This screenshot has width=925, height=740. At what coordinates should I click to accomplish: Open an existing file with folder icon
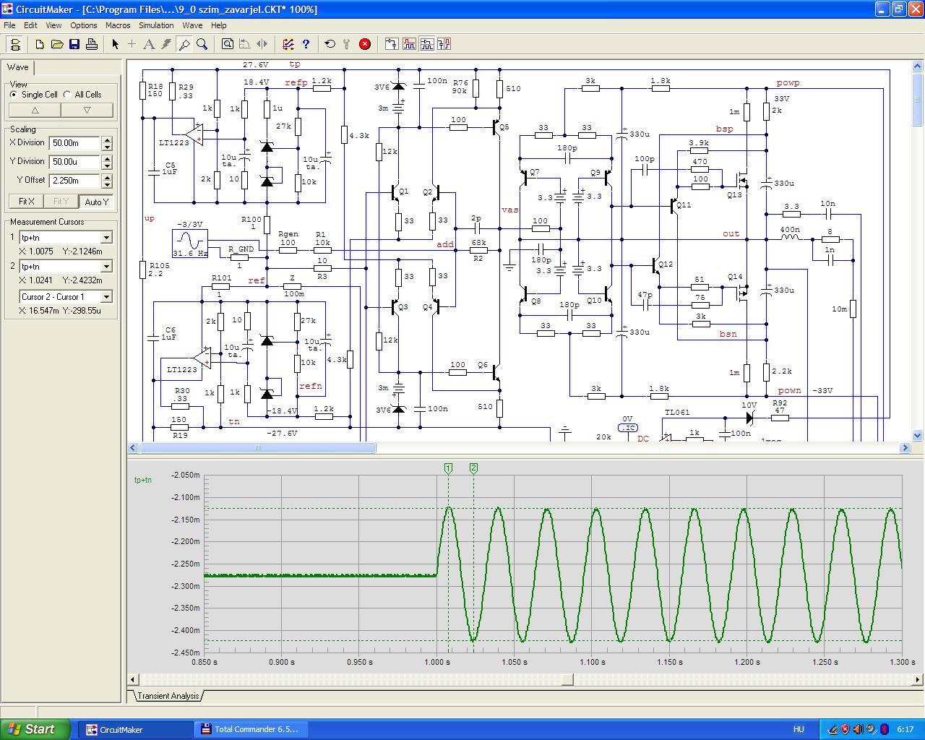(57, 44)
